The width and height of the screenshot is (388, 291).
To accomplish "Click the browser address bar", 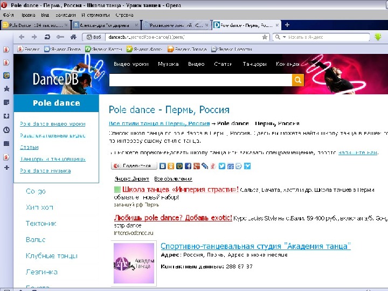I will [183, 37].
